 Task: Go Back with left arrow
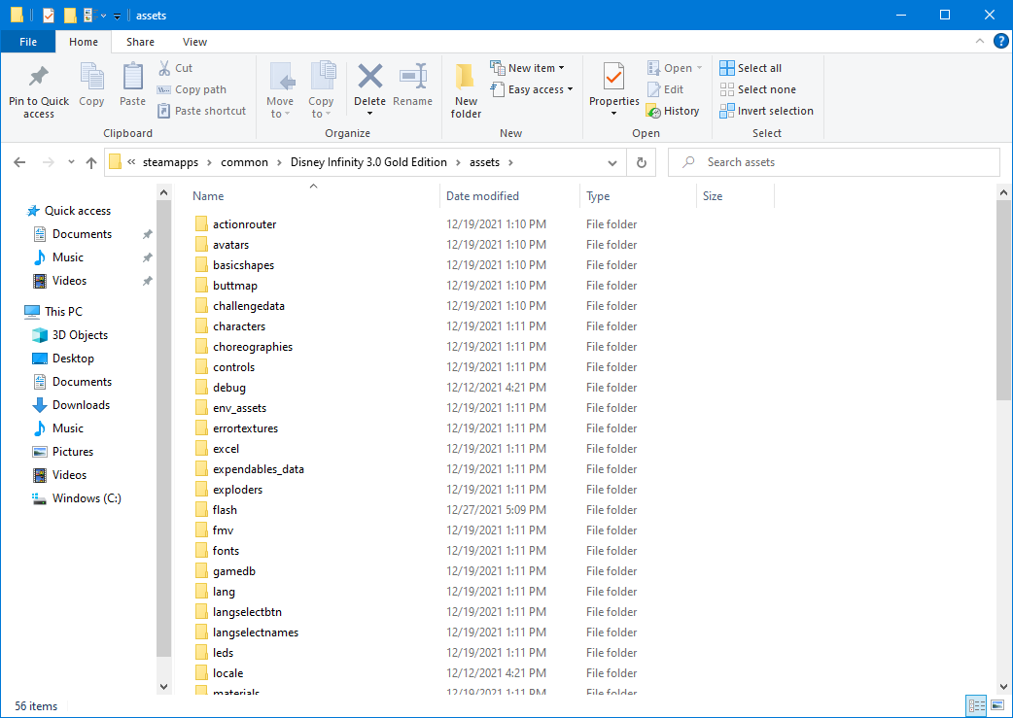coord(20,162)
